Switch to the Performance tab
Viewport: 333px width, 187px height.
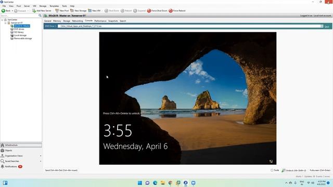(x=100, y=21)
